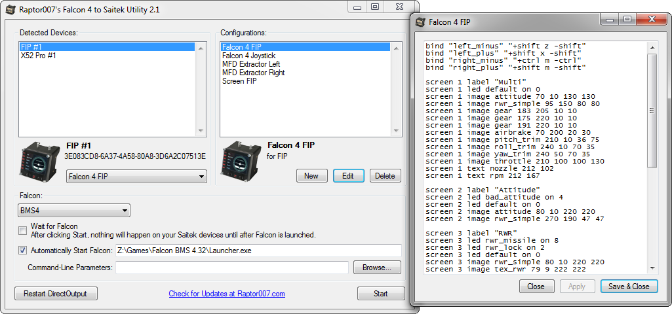Click the down arrow of editor text scrollbar
The width and height of the screenshot is (672, 314).
tap(652, 268)
